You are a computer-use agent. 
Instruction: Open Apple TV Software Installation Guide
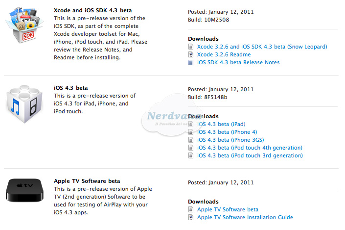coord(245,217)
